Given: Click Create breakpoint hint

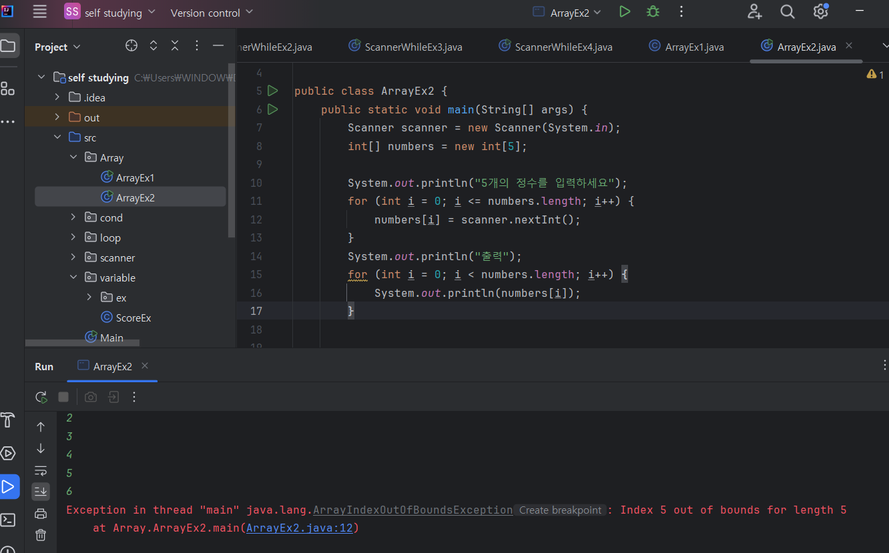Looking at the screenshot, I should point(560,510).
